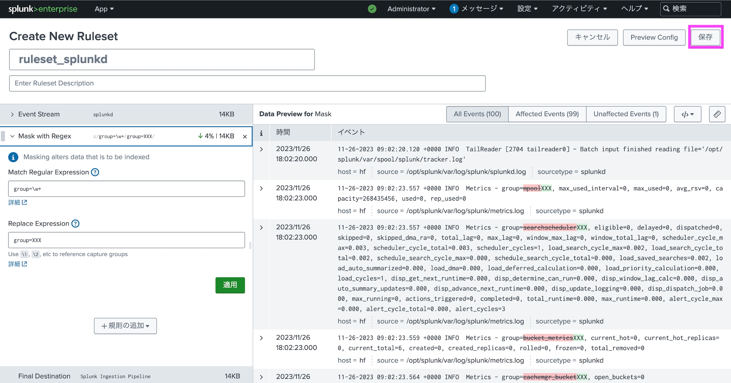Click source metrics.log in mpool event
Image resolution: width=731 pixels, height=383 pixels.
(450, 211)
